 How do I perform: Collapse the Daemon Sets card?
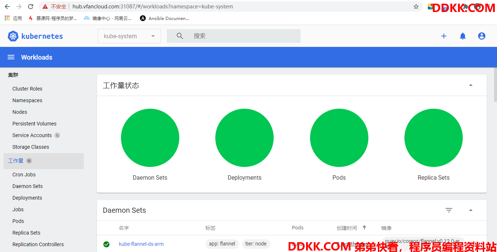(470, 210)
